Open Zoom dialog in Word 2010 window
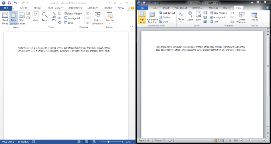This screenshot has width=271, height=144. (x=190, y=16)
